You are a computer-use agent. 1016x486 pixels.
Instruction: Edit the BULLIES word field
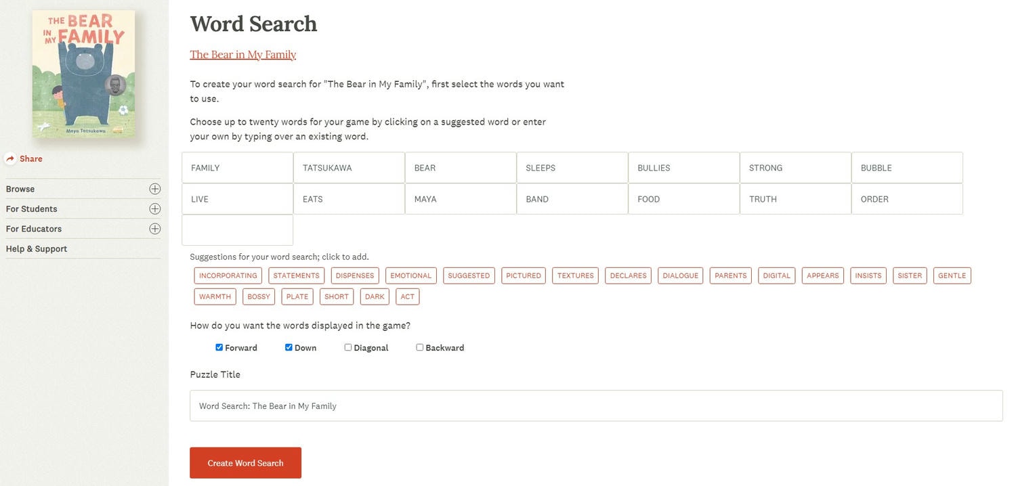684,168
